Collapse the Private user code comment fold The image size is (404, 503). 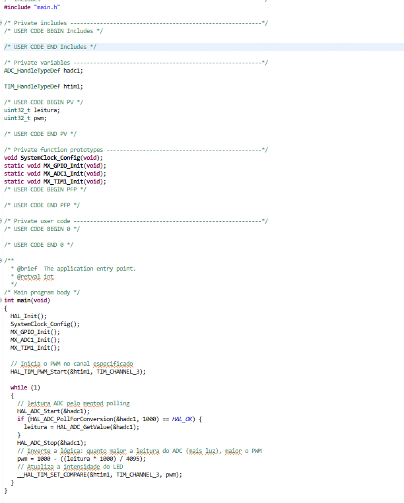(x=2, y=221)
